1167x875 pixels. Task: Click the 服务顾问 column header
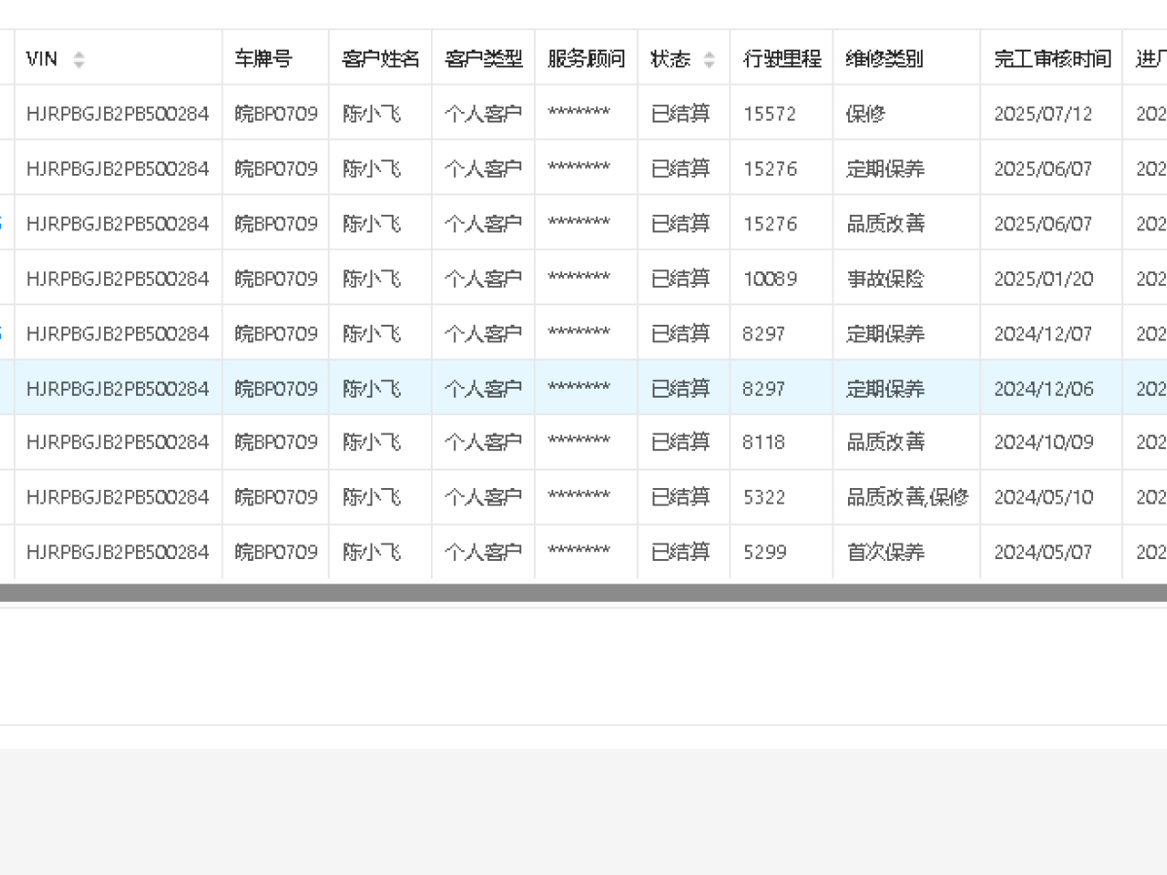coord(586,59)
